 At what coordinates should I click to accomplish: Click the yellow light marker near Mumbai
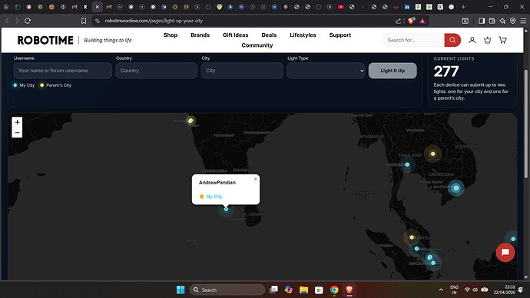click(x=190, y=121)
